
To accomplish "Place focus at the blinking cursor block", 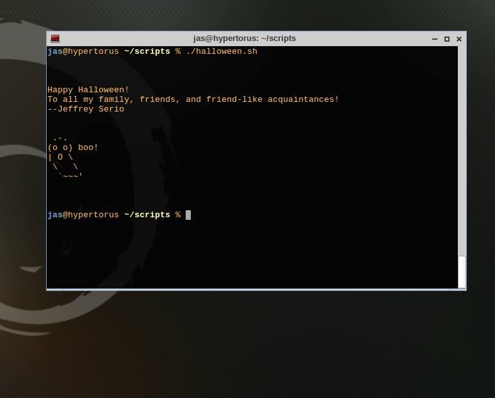I will pyautogui.click(x=188, y=215).
